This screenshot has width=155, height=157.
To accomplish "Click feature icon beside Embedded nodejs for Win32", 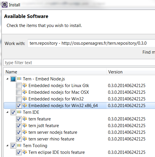I will coord(25,99).
